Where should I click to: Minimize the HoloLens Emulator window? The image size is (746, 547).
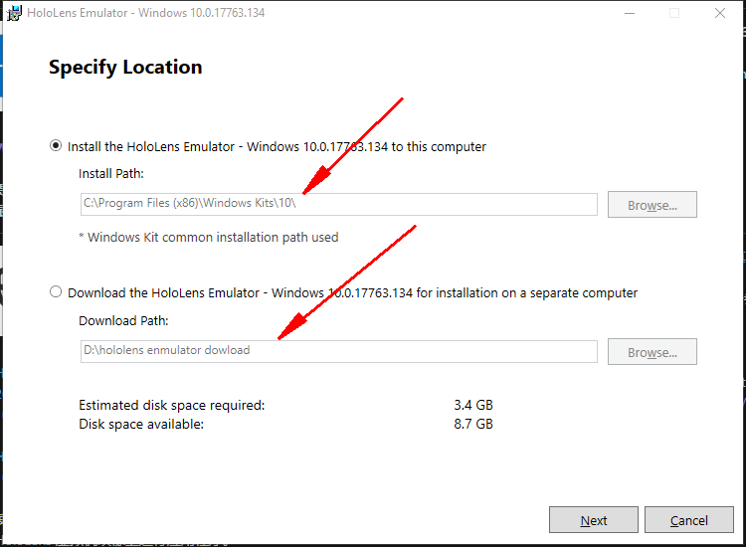tap(630, 13)
